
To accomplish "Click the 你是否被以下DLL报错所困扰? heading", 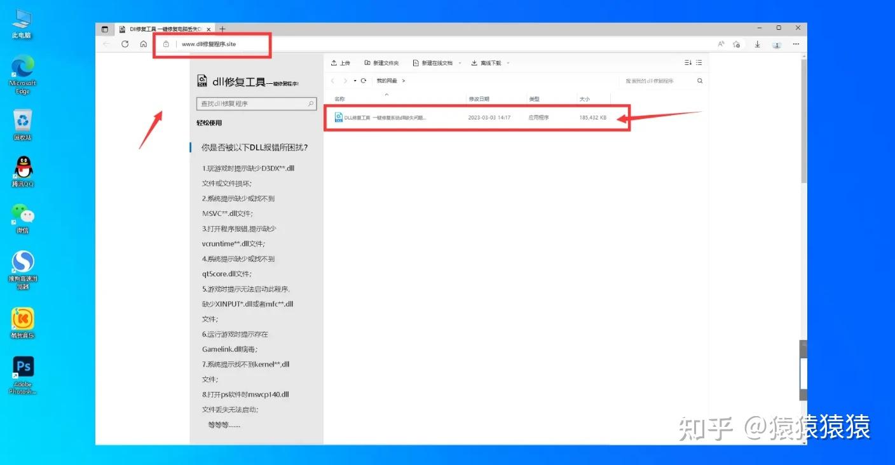I will tap(254, 147).
